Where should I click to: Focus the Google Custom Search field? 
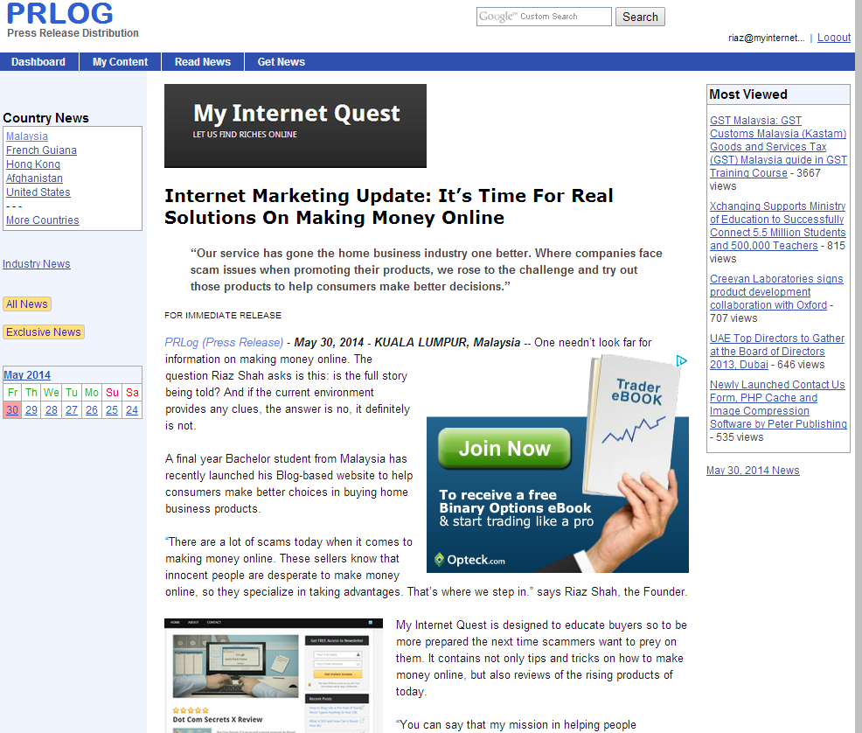(544, 17)
